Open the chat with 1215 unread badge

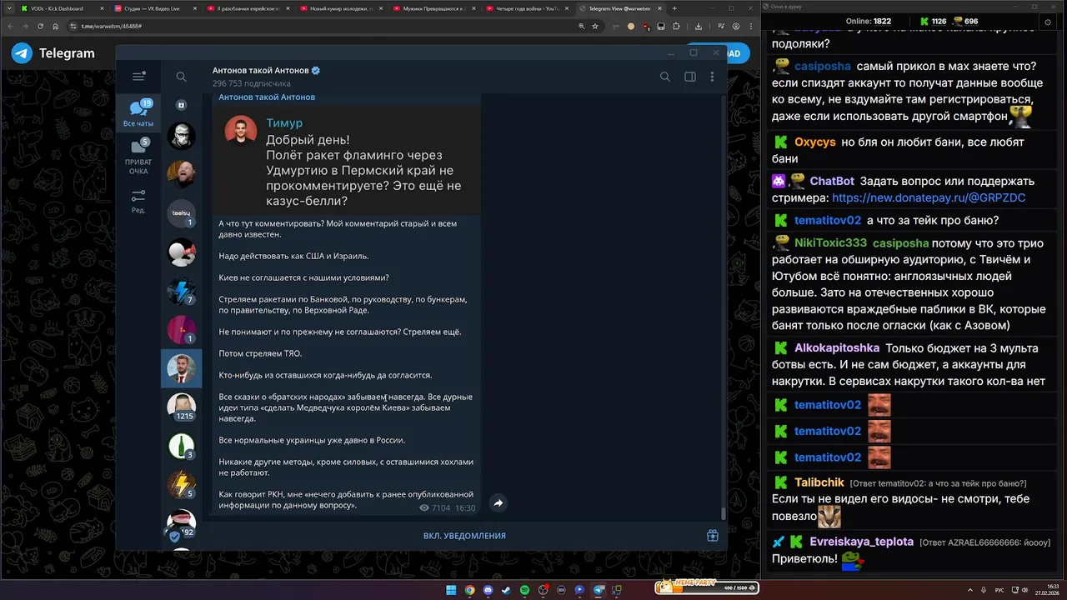pos(181,407)
